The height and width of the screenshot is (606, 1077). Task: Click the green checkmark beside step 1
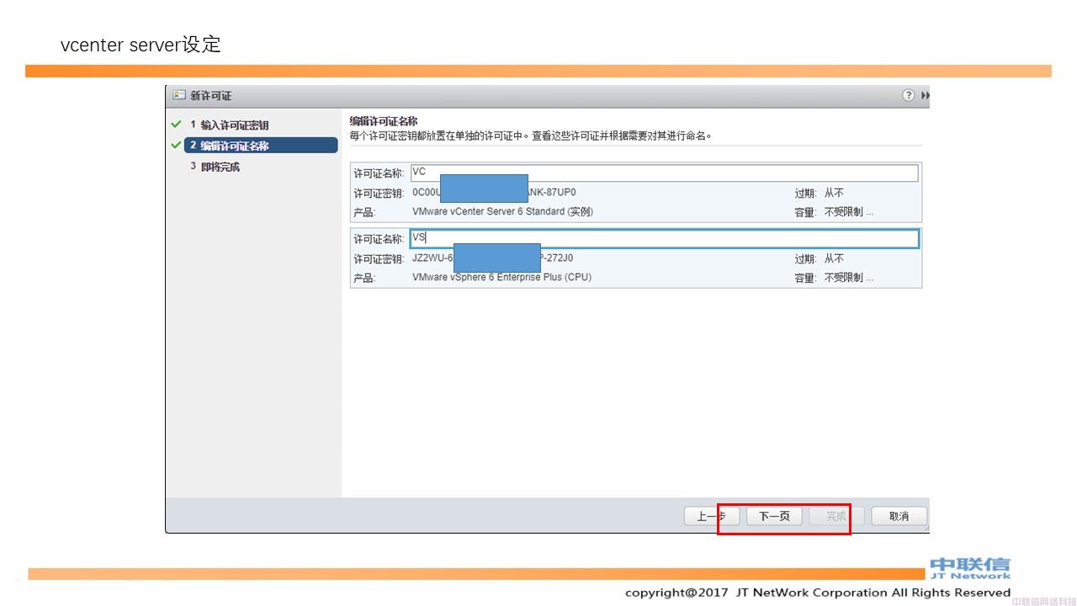pos(176,124)
